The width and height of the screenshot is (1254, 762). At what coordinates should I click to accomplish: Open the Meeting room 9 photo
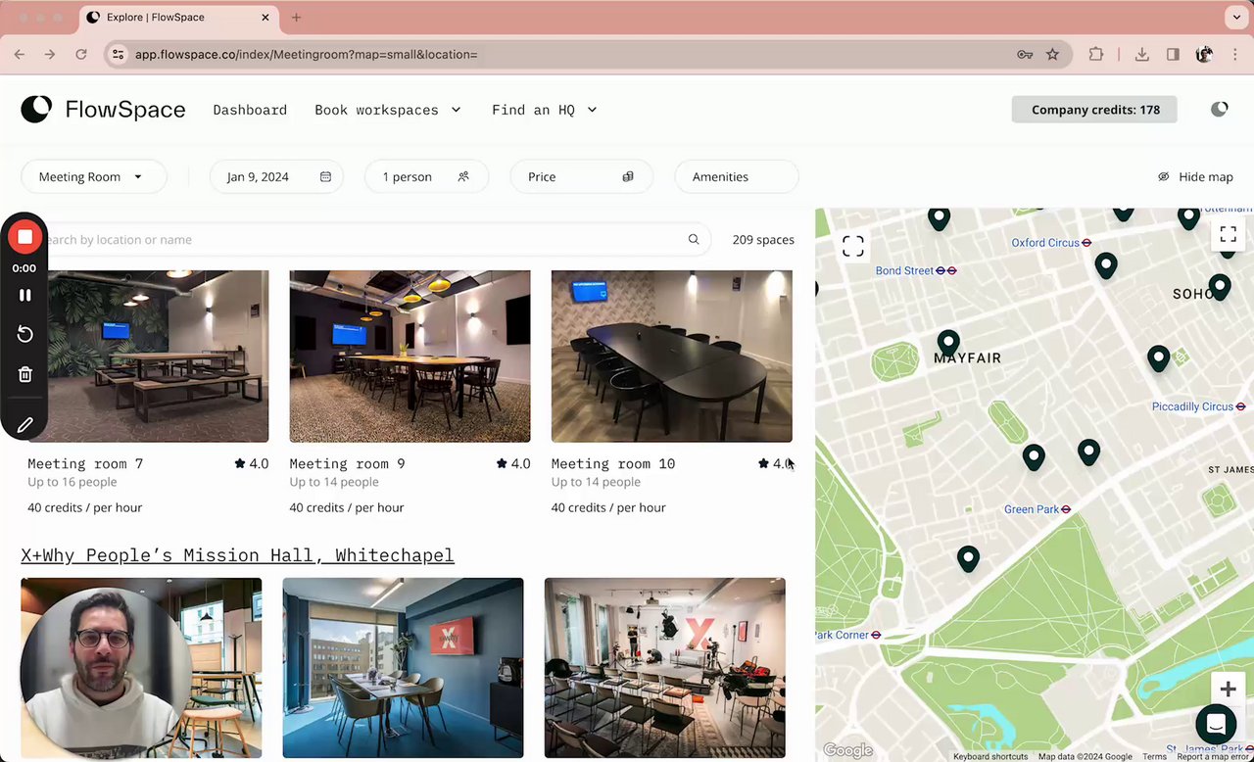[x=410, y=357]
